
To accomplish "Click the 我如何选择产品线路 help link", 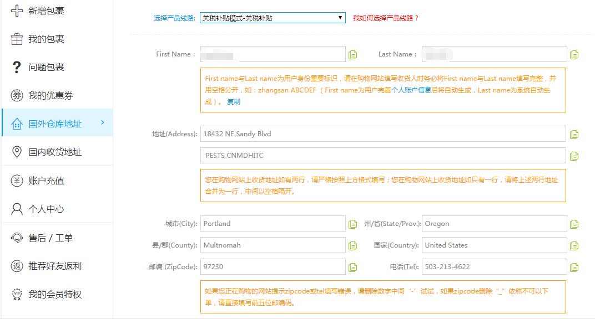I will tap(386, 17).
